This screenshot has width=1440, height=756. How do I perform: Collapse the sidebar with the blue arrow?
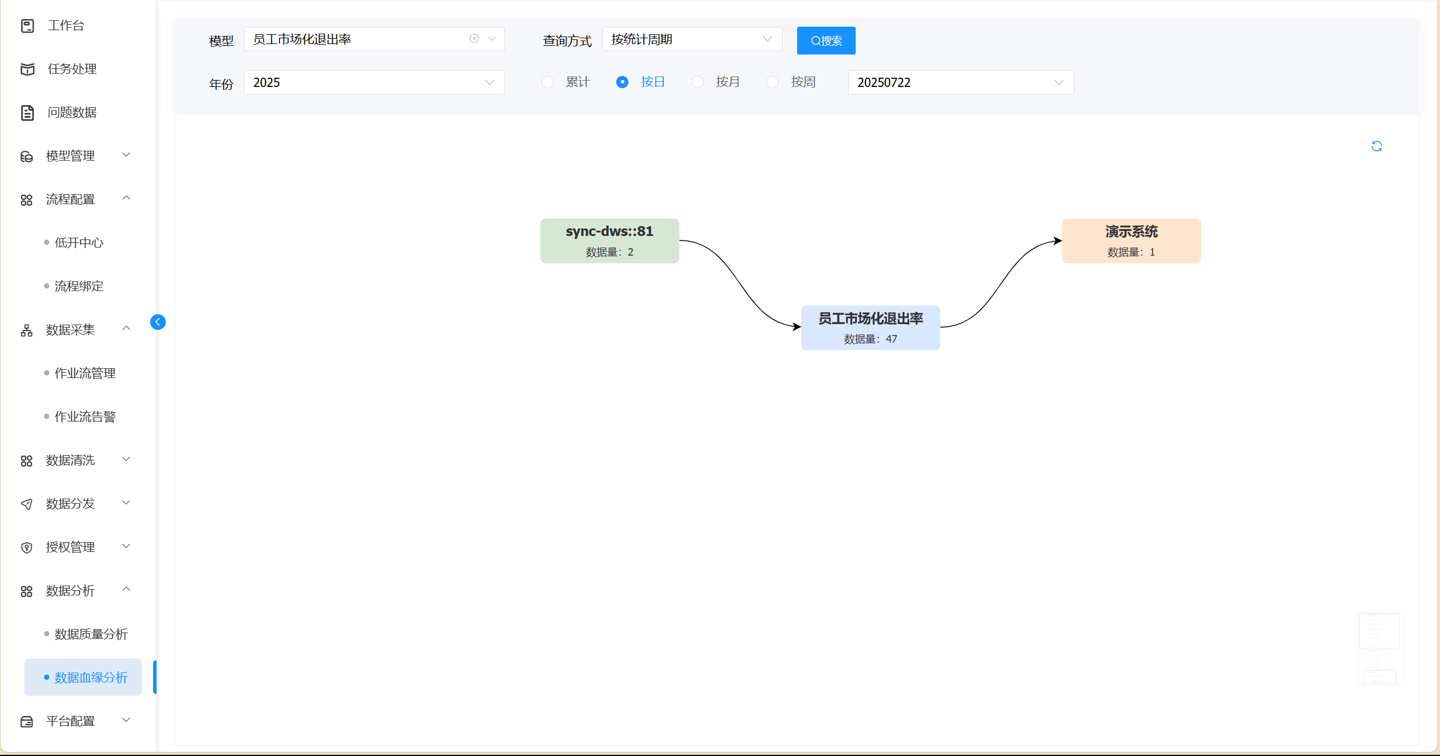[x=158, y=322]
